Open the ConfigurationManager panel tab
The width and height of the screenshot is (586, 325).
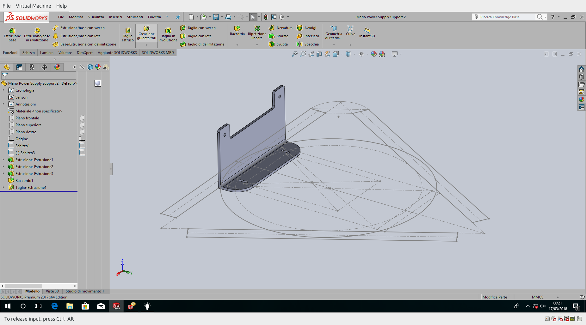(x=32, y=67)
